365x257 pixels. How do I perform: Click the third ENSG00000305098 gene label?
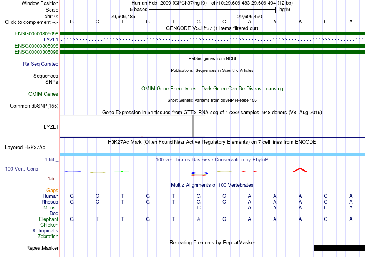[x=36, y=52]
